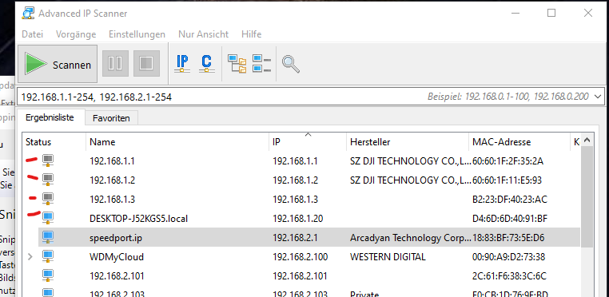Open the Datei menu
Viewport: 609px width, 297px height.
32,34
